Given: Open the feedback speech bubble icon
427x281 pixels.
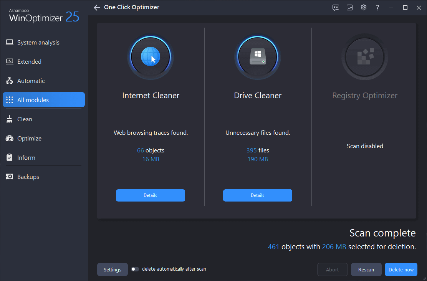Looking at the screenshot, I should pyautogui.click(x=336, y=8).
